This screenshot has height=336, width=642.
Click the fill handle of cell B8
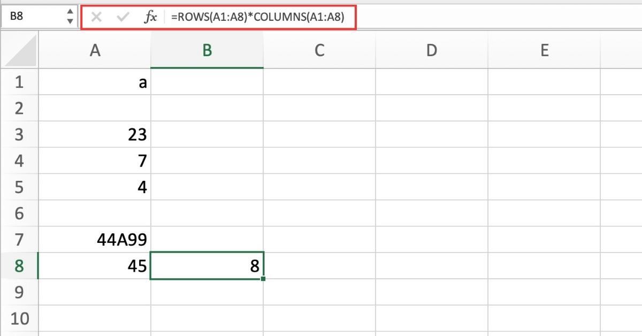263,279
